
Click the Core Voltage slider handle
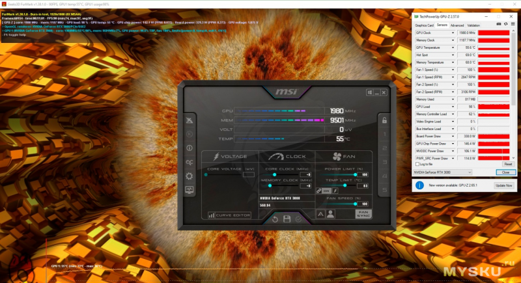pos(206,174)
